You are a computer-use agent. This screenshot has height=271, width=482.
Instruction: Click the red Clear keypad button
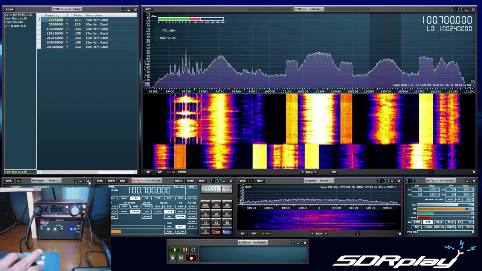(216, 231)
